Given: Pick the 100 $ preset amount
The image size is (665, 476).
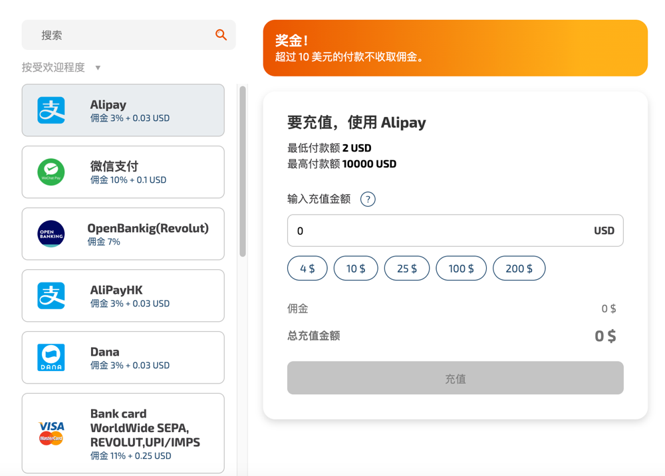Looking at the screenshot, I should point(461,269).
